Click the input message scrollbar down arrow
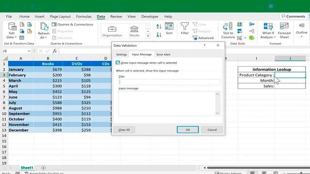The height and width of the screenshot is (174, 310). 217,113
